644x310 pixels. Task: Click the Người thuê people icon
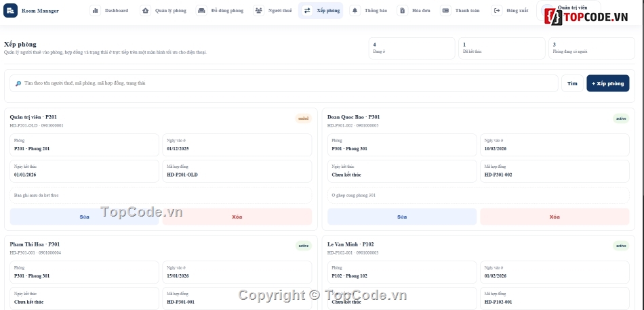[258, 11]
